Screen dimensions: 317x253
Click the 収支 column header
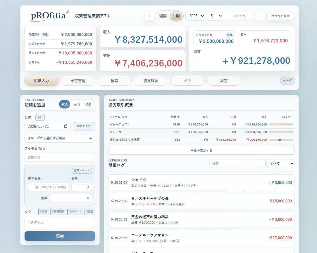click(264, 117)
